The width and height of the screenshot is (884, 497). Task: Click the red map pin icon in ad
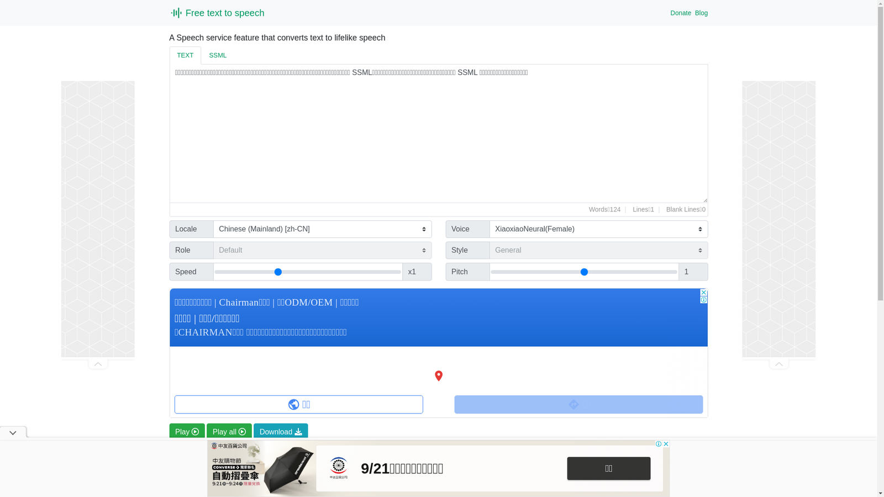tap(439, 376)
